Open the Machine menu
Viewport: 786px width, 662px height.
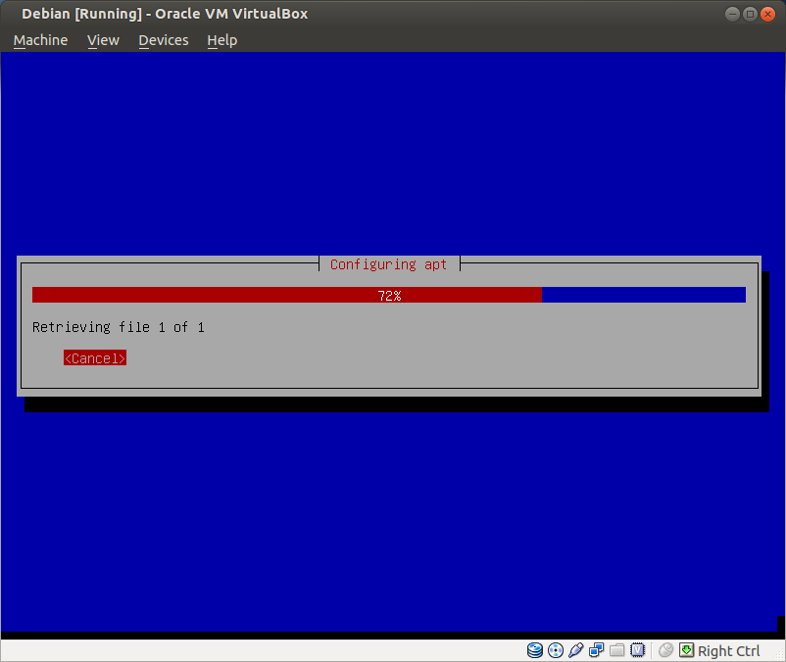[40, 40]
